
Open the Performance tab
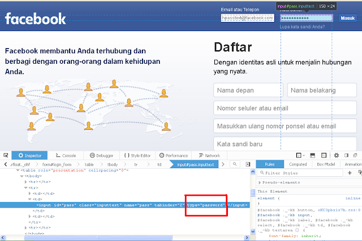pos(174,156)
